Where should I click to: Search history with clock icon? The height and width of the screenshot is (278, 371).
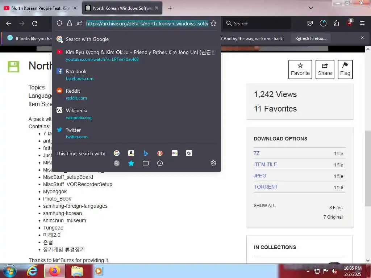tap(160, 163)
